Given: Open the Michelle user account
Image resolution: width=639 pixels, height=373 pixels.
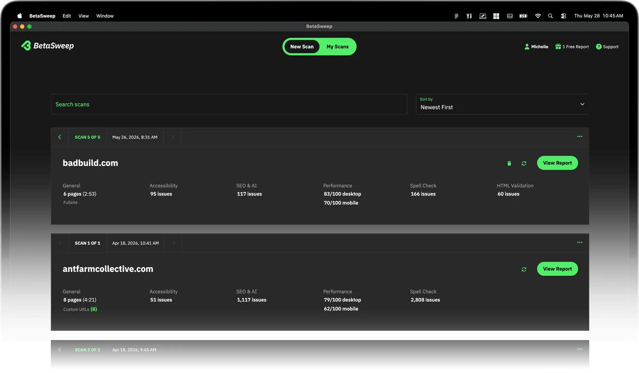Looking at the screenshot, I should [536, 47].
